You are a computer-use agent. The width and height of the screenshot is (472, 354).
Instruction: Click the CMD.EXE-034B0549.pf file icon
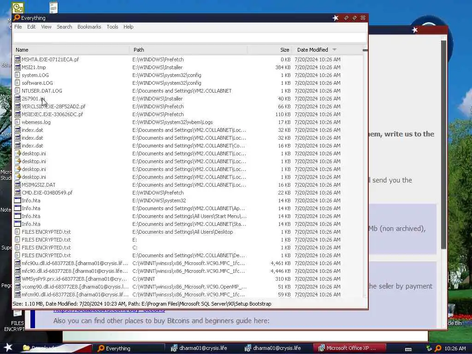coord(18,192)
